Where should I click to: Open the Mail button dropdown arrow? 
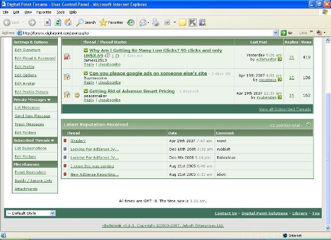148,22
